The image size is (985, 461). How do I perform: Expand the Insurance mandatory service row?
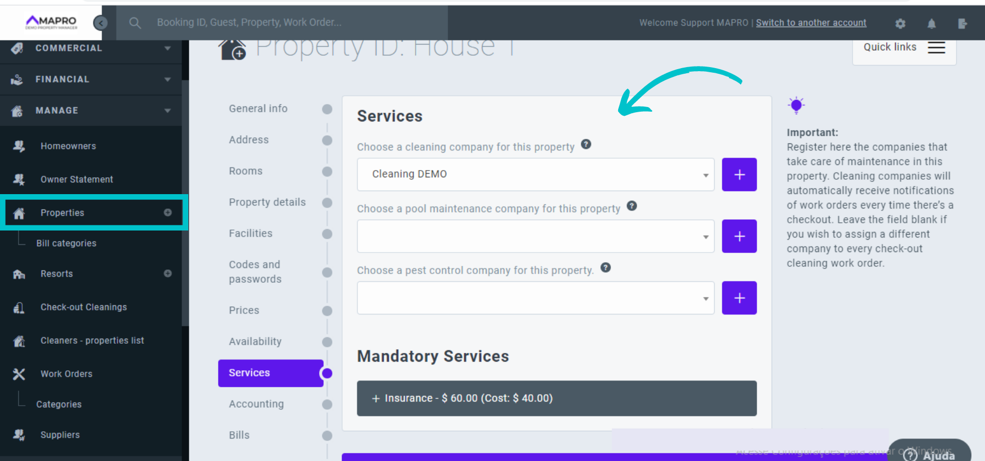557,398
